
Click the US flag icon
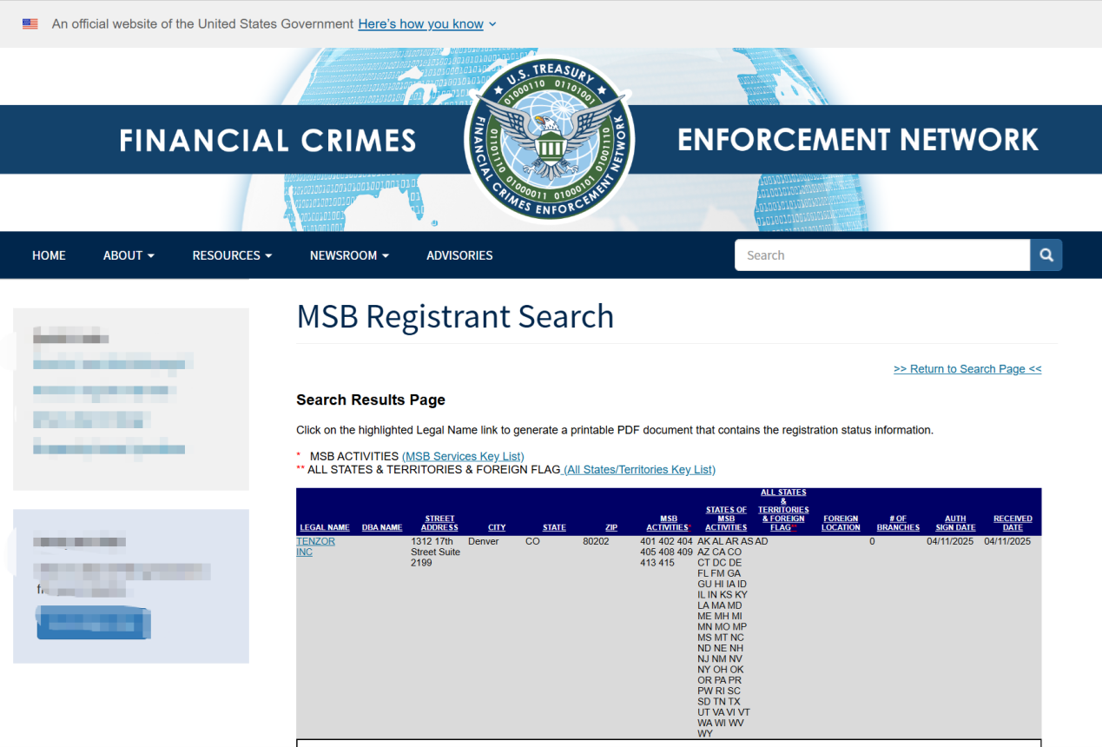30,24
